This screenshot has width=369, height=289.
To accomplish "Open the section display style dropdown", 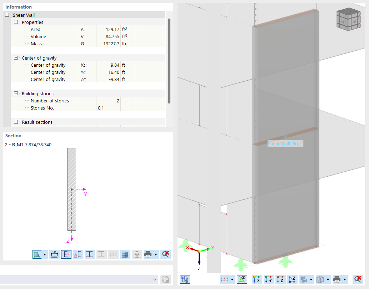I will click(45, 254).
